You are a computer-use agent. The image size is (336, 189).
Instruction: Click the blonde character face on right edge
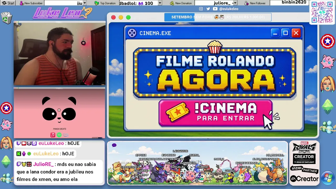[328, 84]
